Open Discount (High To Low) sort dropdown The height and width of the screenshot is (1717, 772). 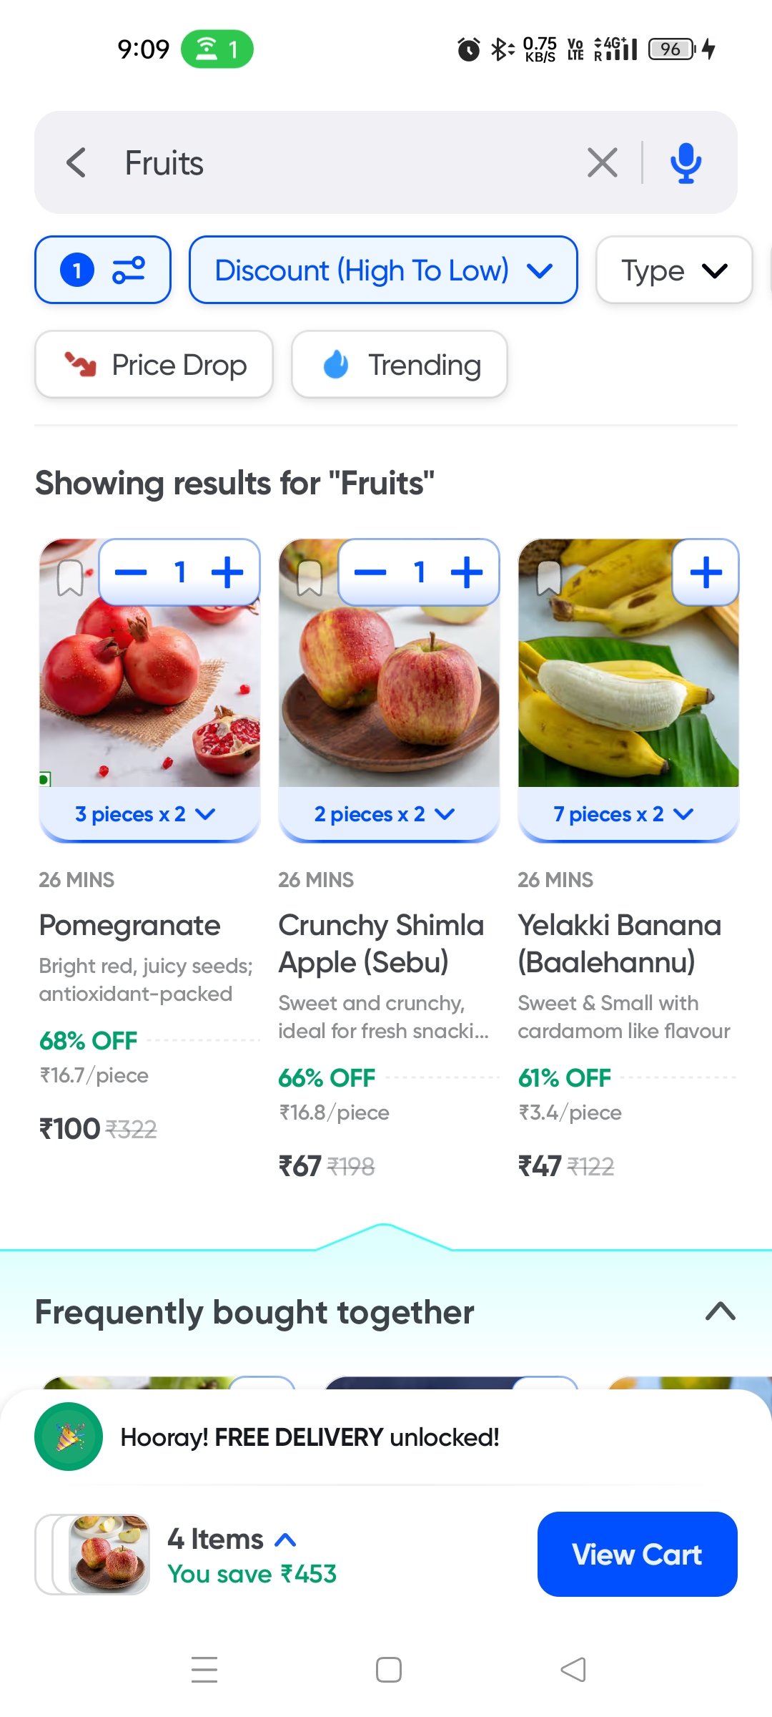click(383, 270)
